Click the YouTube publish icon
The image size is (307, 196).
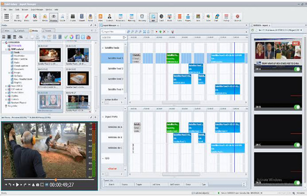[x=89, y=37]
